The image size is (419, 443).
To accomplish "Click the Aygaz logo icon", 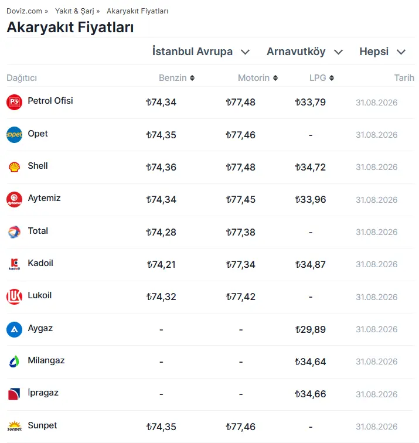I will [14, 329].
